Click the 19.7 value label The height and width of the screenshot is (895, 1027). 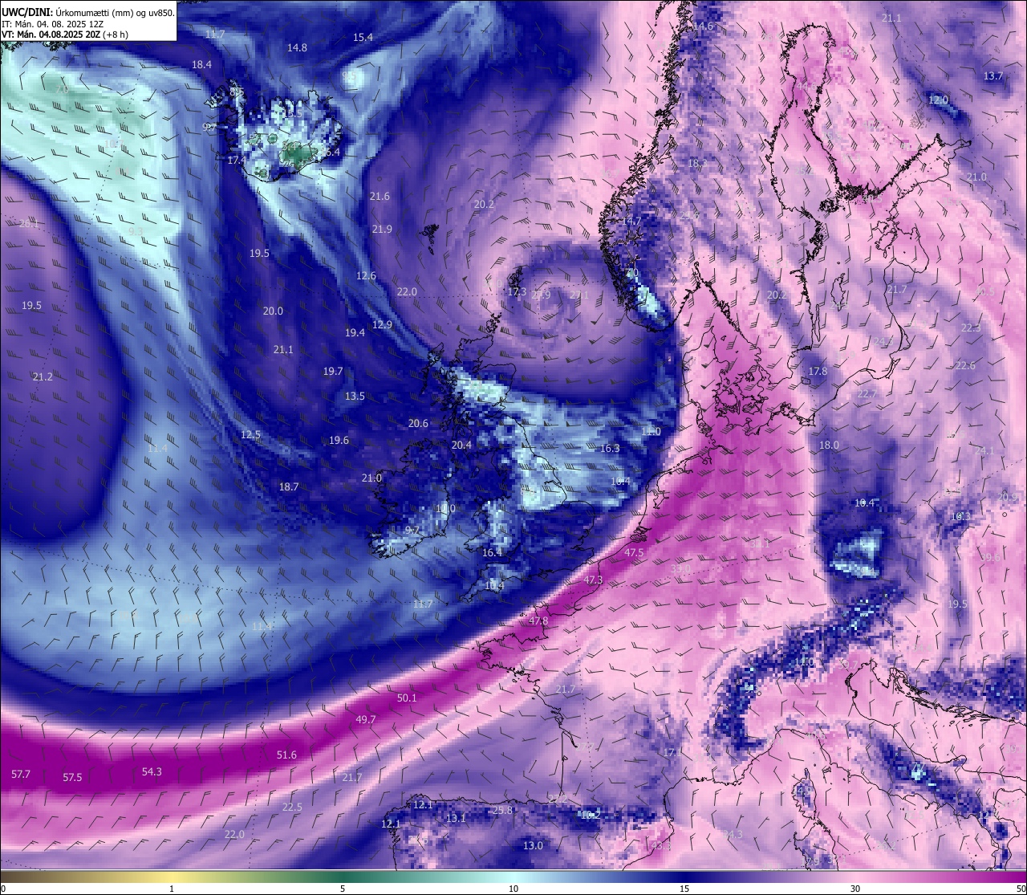pyautogui.click(x=333, y=371)
